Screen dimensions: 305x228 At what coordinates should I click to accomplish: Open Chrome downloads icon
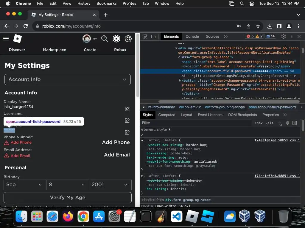coord(270,26)
